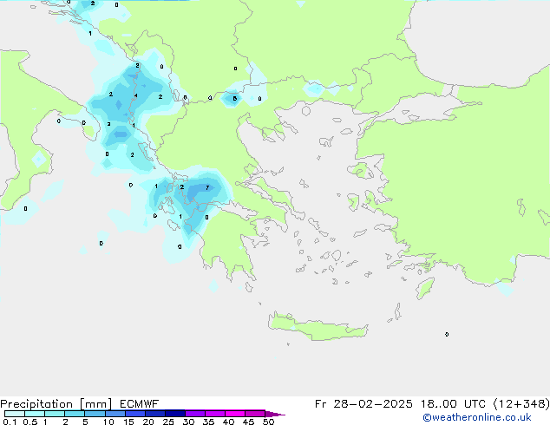Click the island of Crete on the map

coord(318,327)
